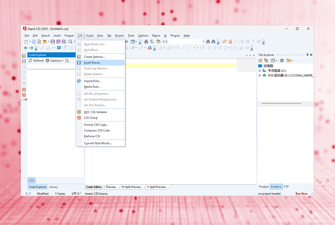Viewport: 335px width, 225px height.
Task: Click the color picker circles icon
Action: (150, 48)
